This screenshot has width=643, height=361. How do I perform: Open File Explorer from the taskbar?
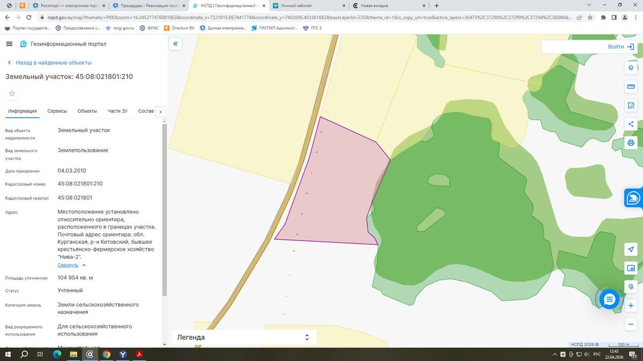(x=74, y=355)
